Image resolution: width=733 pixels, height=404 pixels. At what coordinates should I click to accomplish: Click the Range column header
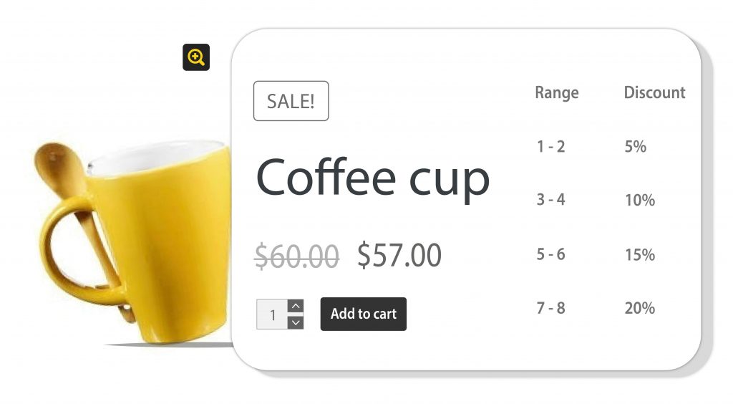[557, 92]
